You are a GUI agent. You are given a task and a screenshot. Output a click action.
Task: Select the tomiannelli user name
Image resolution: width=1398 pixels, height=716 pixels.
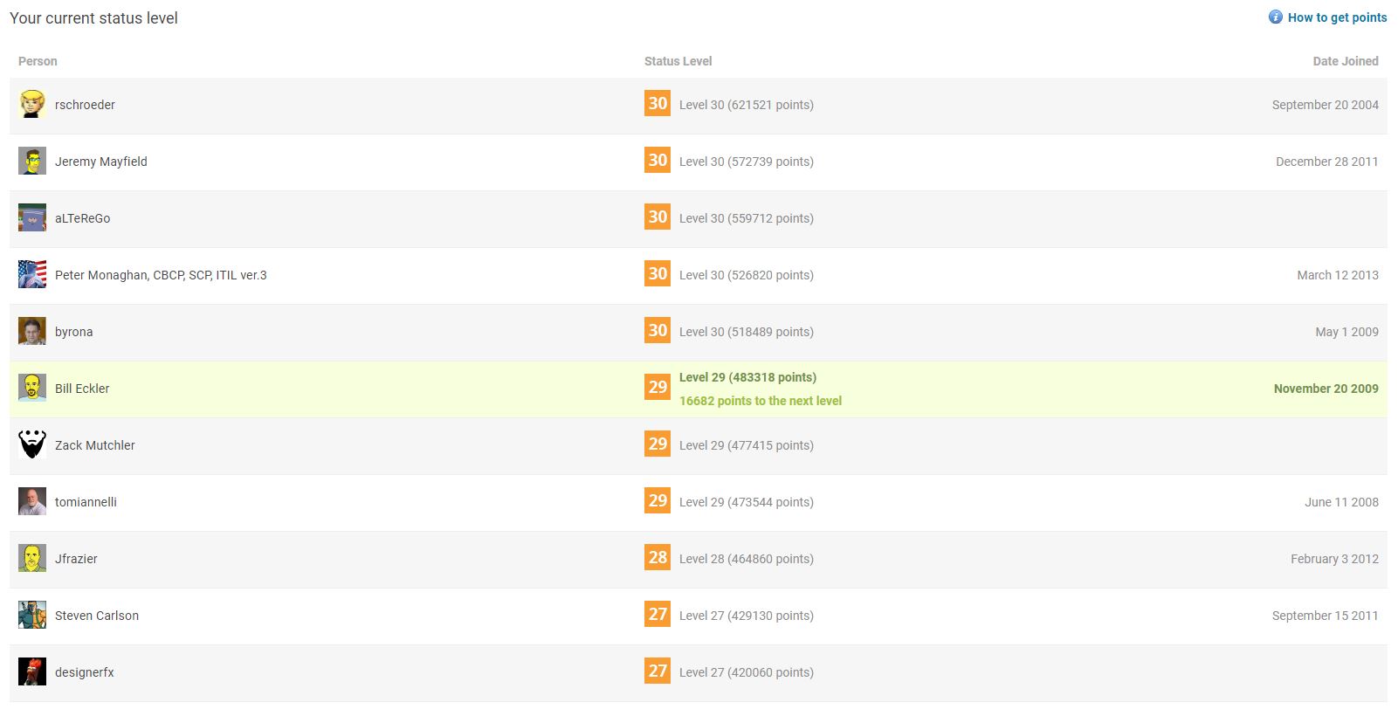tap(86, 502)
